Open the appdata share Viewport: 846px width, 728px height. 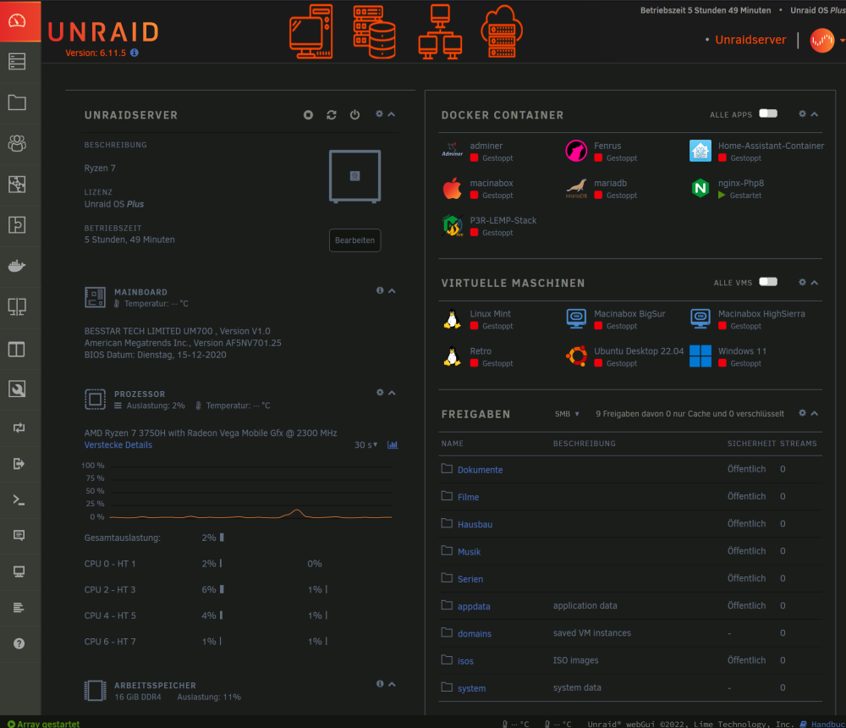pyautogui.click(x=474, y=606)
